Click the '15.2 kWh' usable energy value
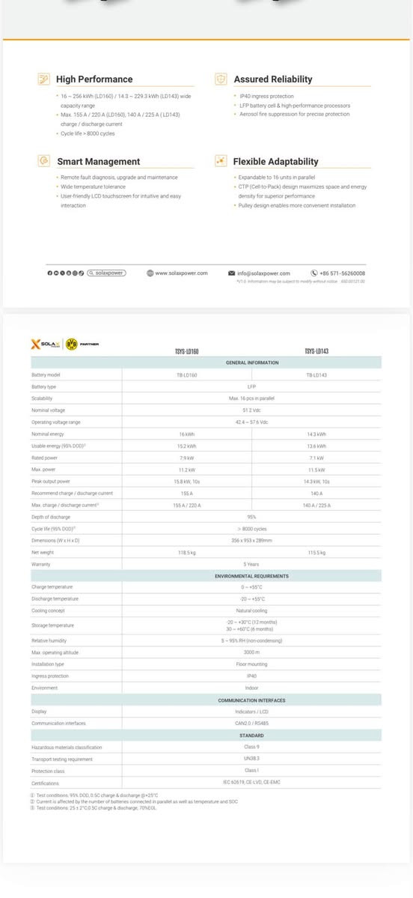This screenshot has height=898, width=413. coord(186,446)
